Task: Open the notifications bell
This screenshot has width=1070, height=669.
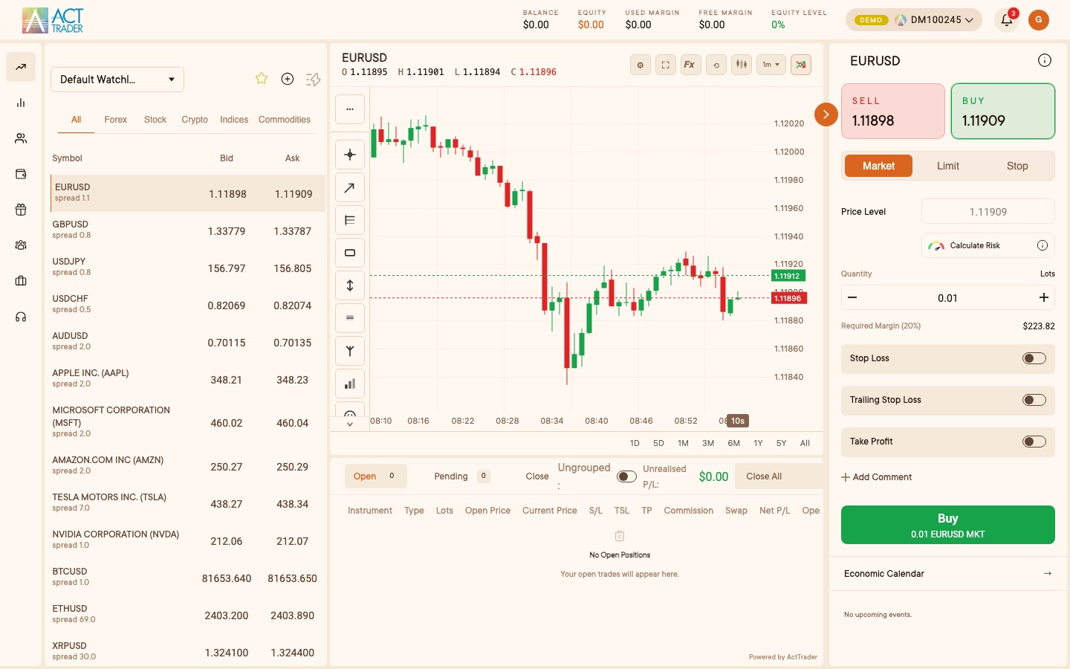Action: [1007, 20]
